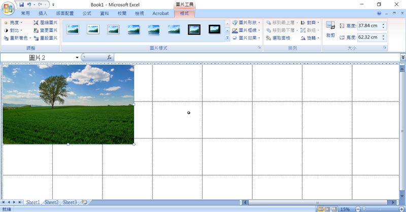This screenshot has width=406, height=212.
Task: Switch to the 插入 tab
Action: 43,13
